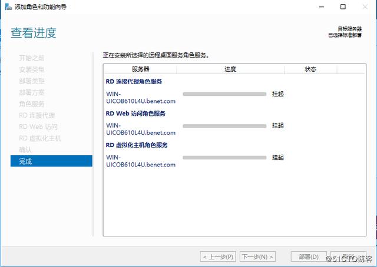Click the 服务器 column header

pyautogui.click(x=140, y=69)
